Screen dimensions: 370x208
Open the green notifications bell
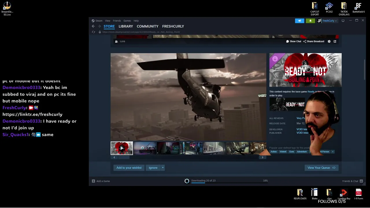pyautogui.click(x=310, y=21)
